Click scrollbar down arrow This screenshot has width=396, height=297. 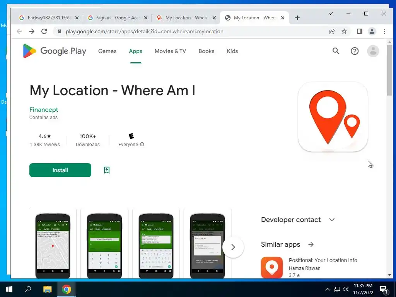389,275
